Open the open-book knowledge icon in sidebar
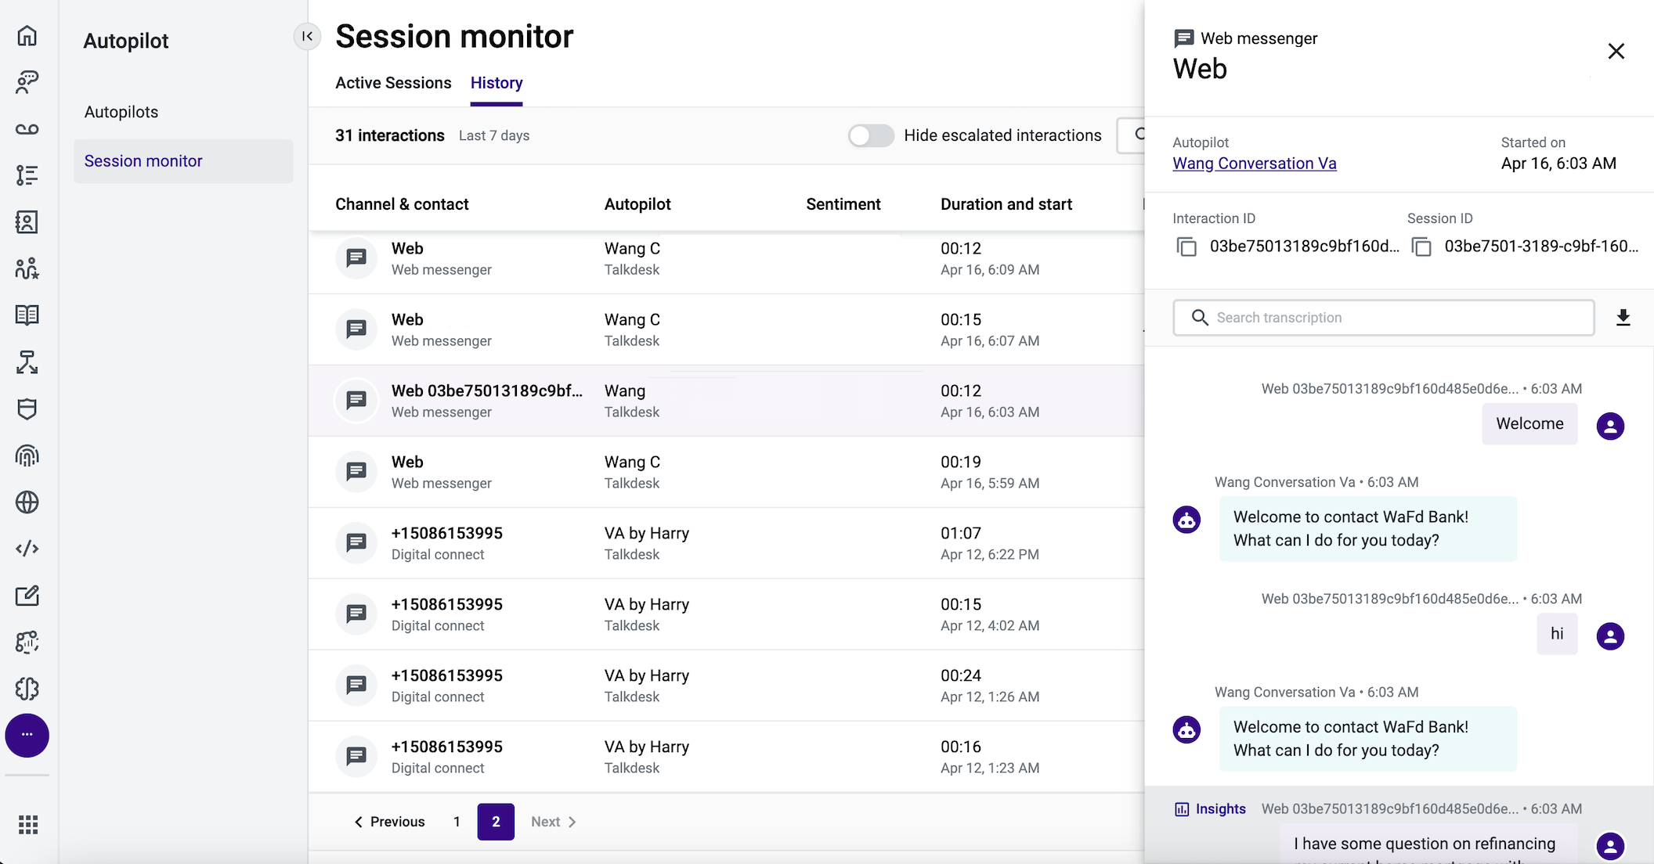Screen dimensions: 1654x864 click(x=27, y=315)
